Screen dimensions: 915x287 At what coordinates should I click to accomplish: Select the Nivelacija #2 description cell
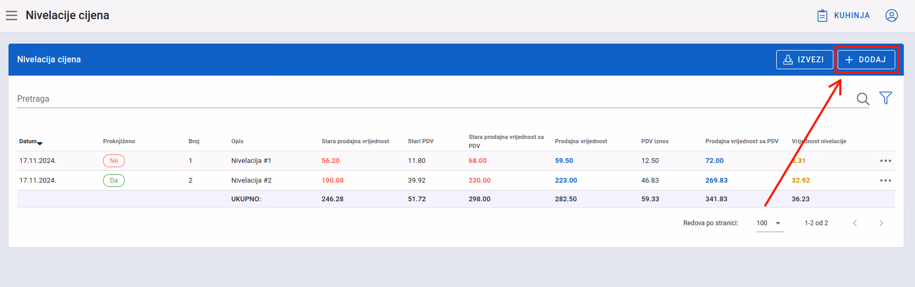point(251,181)
